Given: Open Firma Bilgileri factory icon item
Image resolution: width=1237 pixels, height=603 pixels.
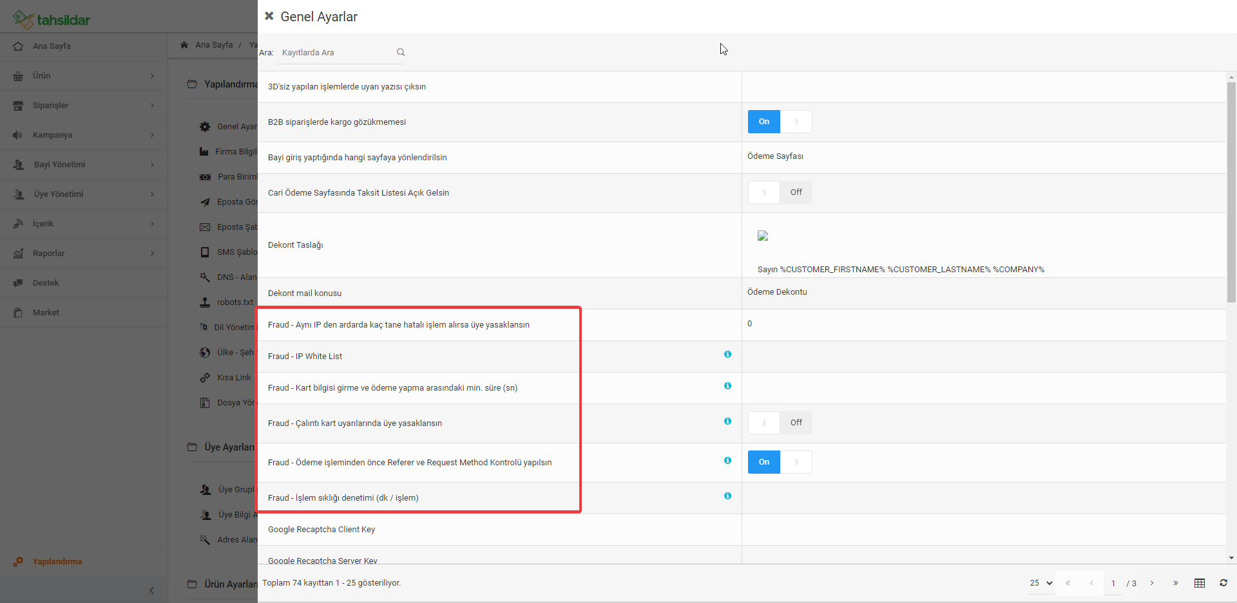Looking at the screenshot, I should pos(228,152).
